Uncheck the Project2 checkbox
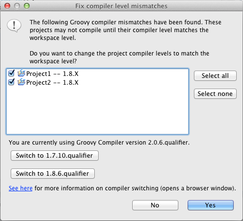This screenshot has height=221, width=243. click(x=11, y=82)
